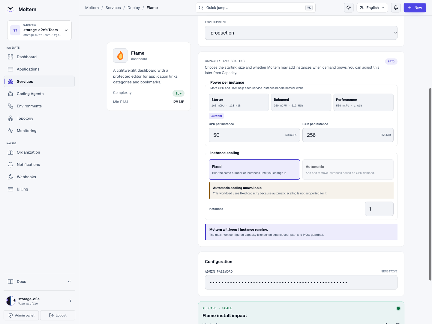Click the Billing card icon
This screenshot has width=432, height=324.
coord(10,189)
